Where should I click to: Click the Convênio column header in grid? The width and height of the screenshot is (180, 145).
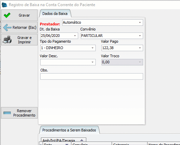click(x=91, y=144)
